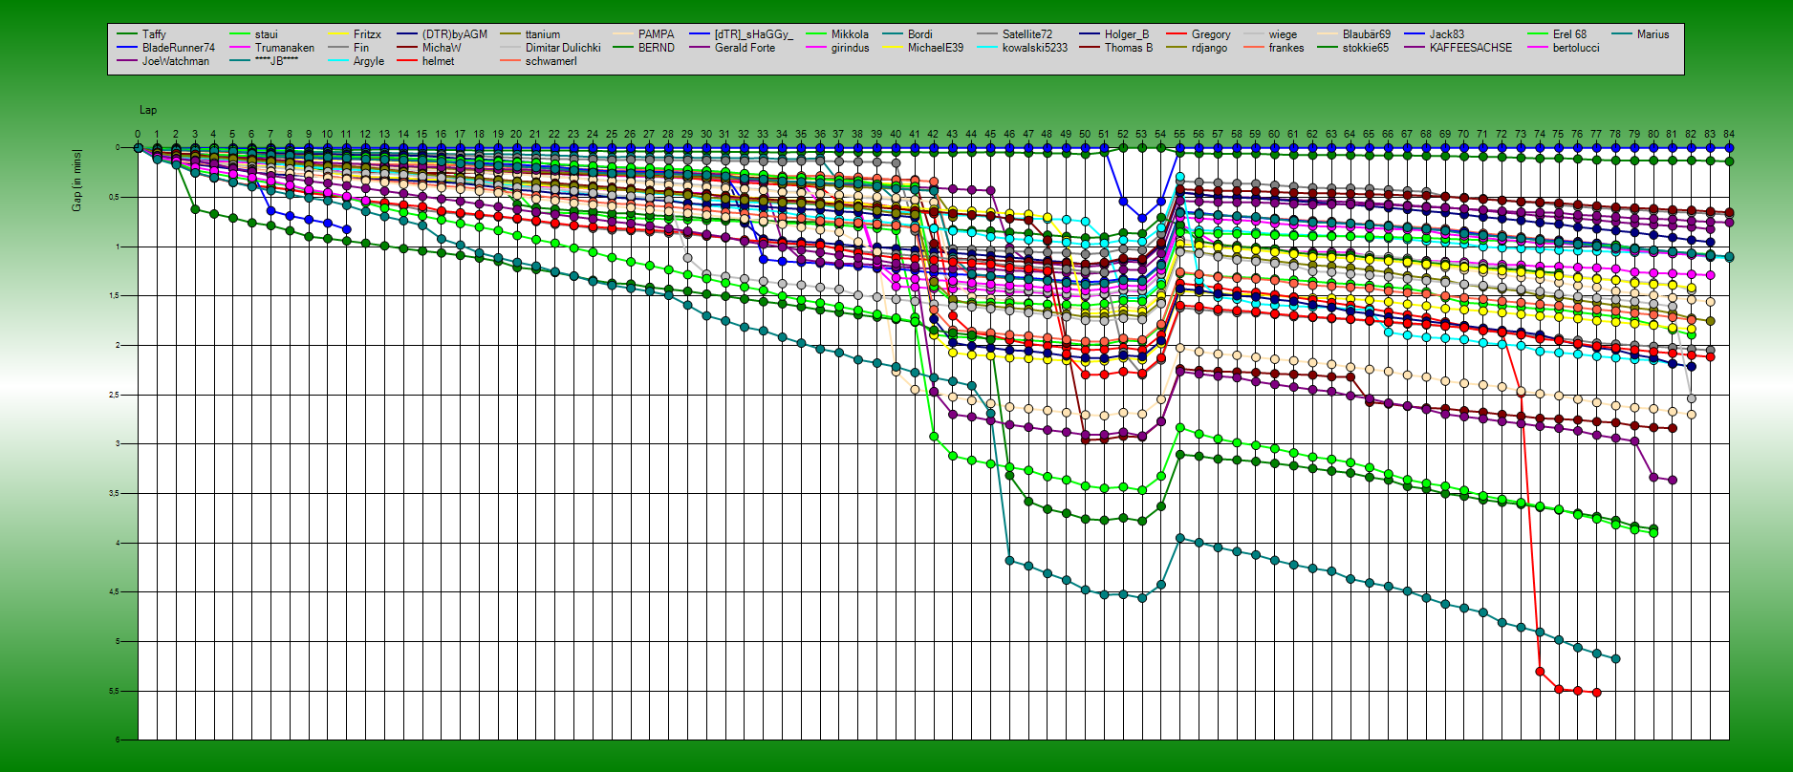Select kowalski5233 in the legend

pyautogui.click(x=1034, y=48)
